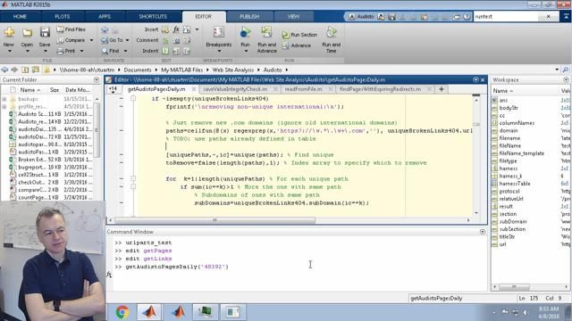
Task: Open the address bar history dropdown
Action: (557, 70)
